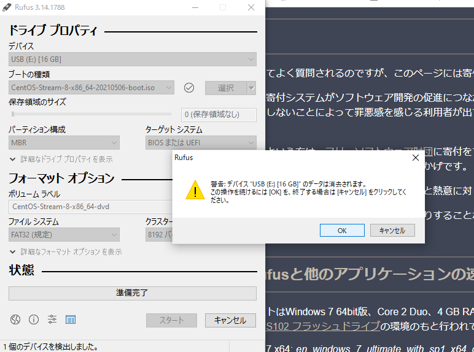Screen dimensions: 474x352
Task: Click the main window's キャンセル button
Action: pos(230,320)
